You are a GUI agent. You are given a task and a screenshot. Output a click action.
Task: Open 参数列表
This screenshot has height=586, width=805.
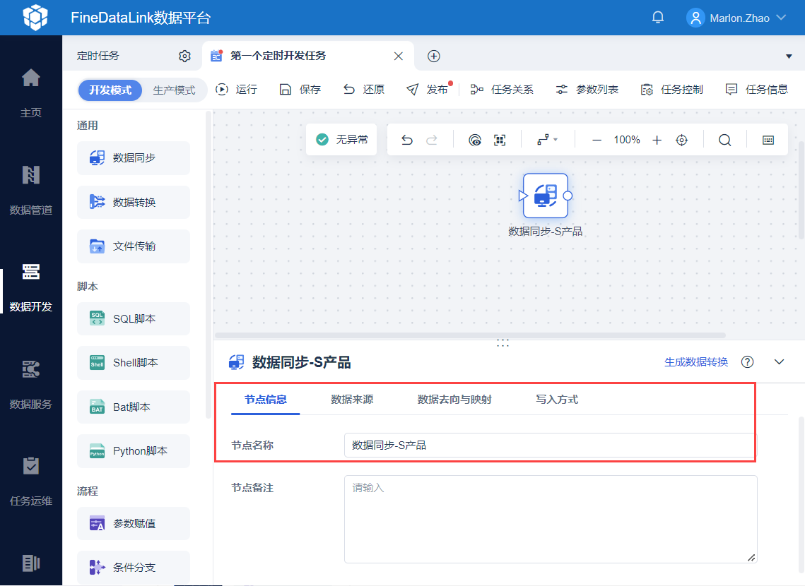(587, 90)
